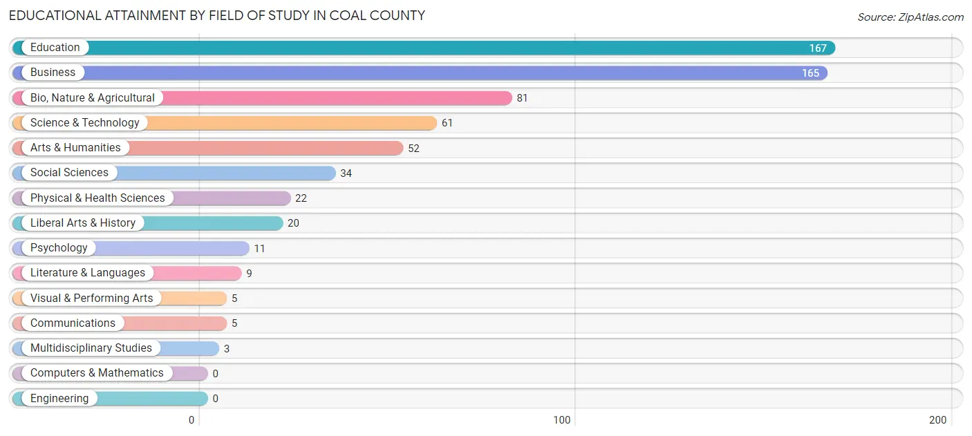
Task: Click the chart title about Coal County
Action: pyautogui.click(x=217, y=15)
